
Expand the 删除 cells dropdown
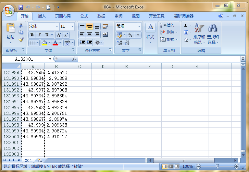pos(177,32)
